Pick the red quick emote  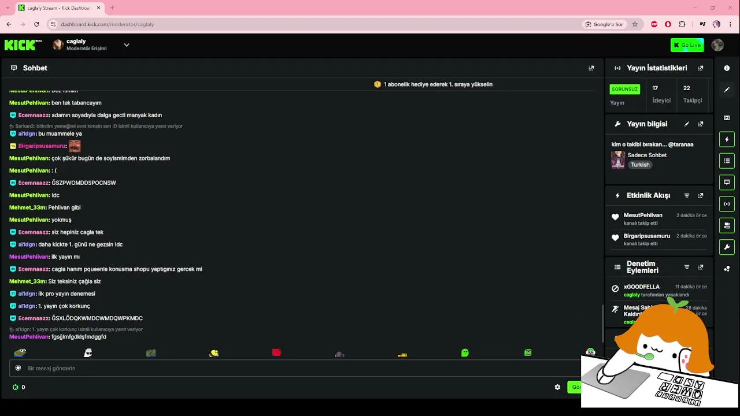276,352
